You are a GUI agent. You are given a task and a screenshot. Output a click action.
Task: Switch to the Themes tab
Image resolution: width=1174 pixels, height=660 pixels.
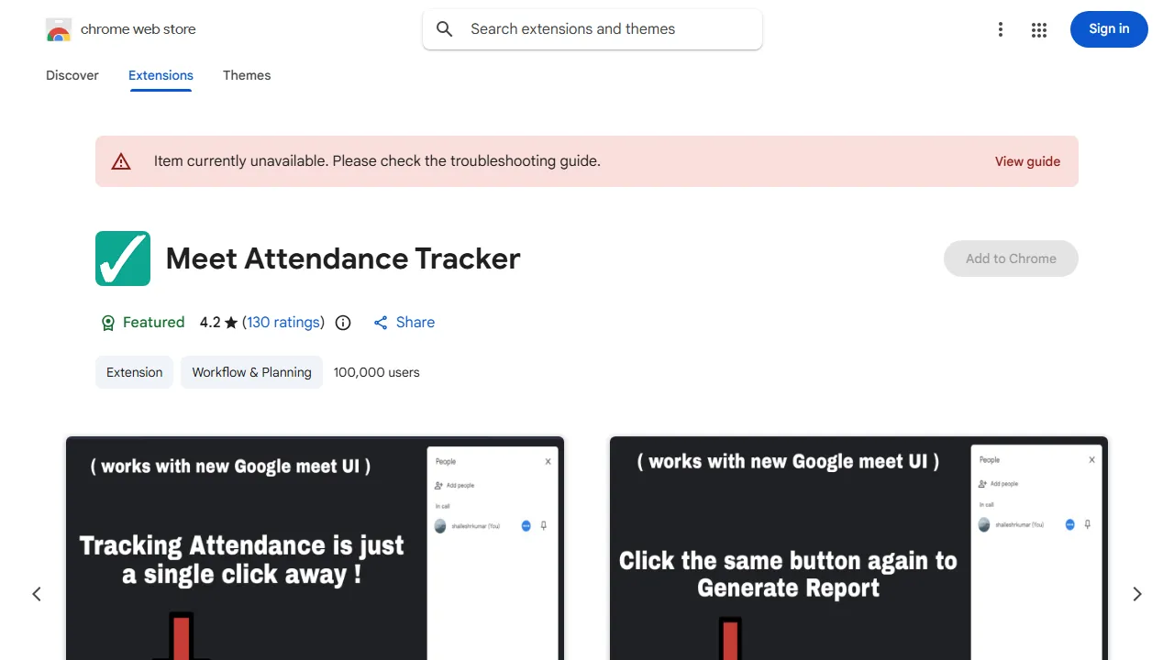pos(247,75)
